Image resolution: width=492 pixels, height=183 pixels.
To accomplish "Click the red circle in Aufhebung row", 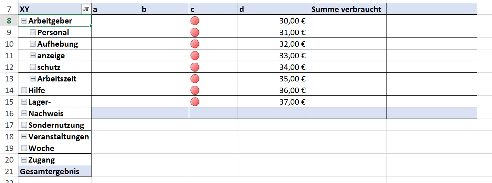I will [x=195, y=44].
